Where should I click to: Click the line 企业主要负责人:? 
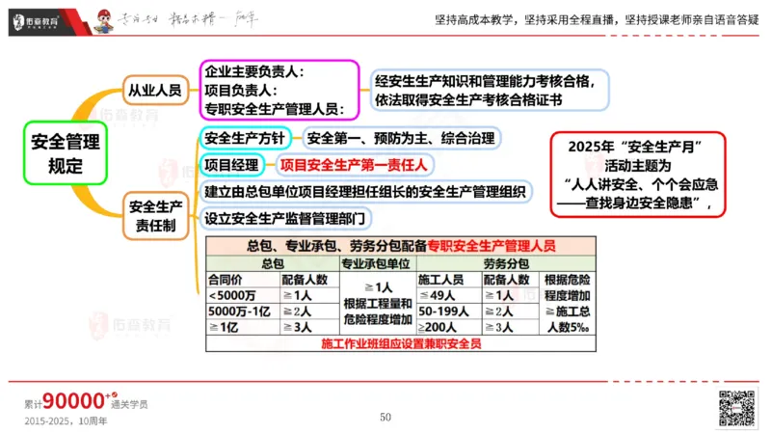(x=254, y=71)
